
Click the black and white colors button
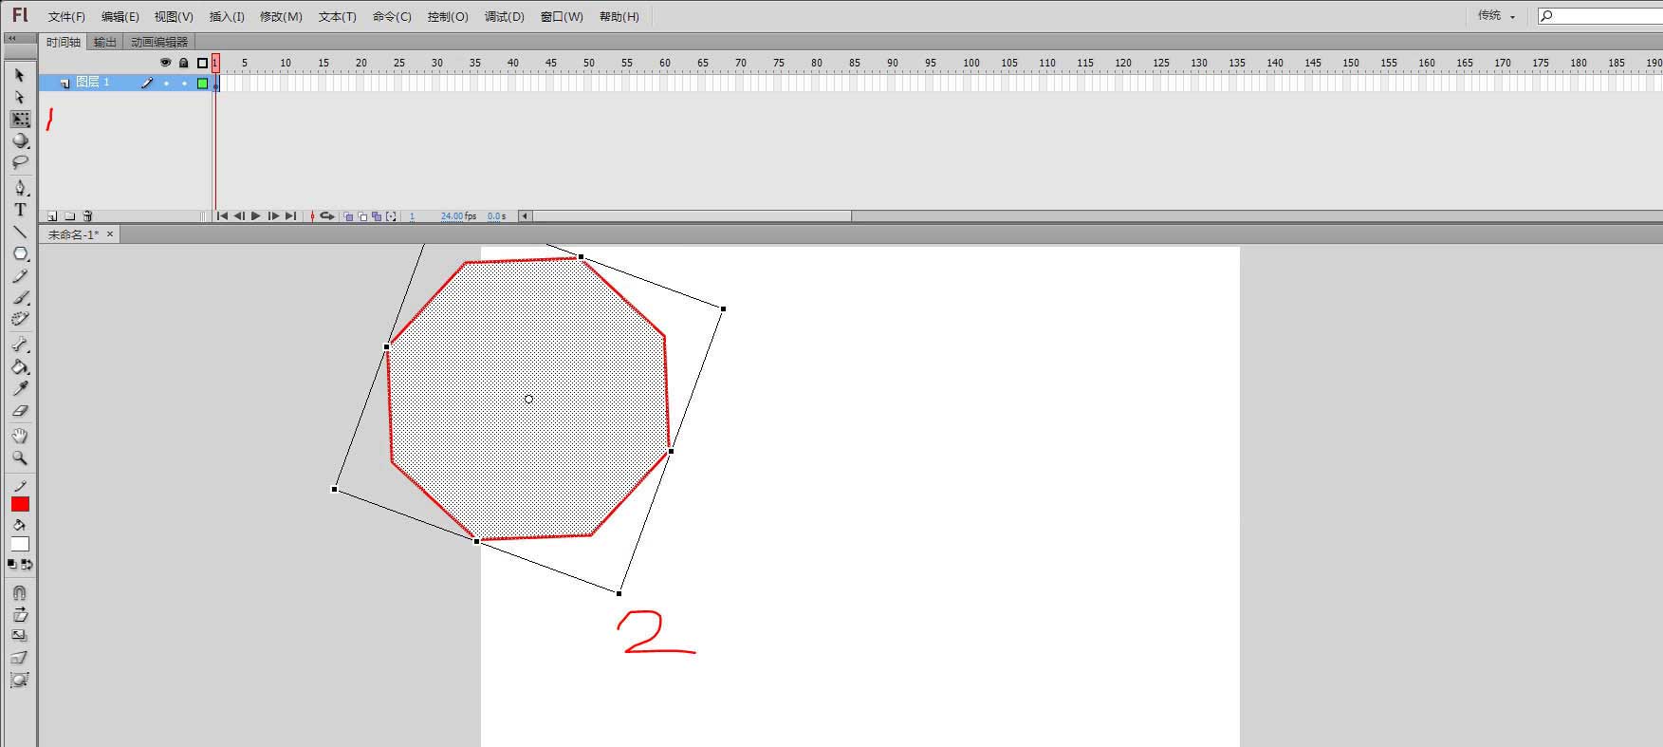tap(12, 564)
